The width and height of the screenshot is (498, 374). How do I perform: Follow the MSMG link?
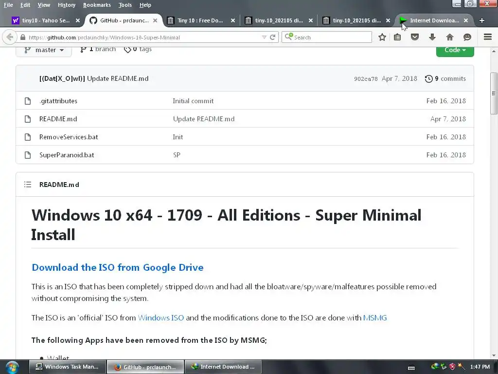click(375, 318)
